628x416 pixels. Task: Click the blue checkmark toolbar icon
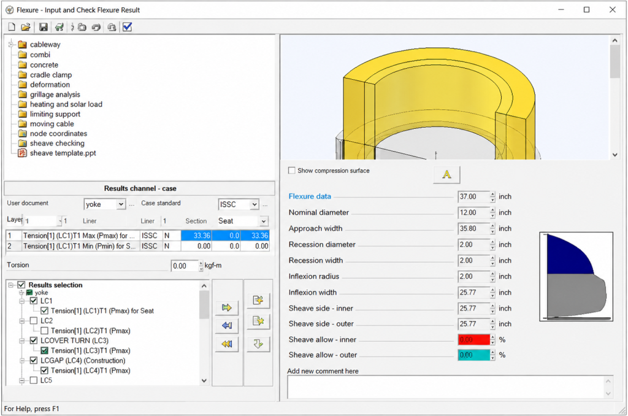tap(128, 27)
